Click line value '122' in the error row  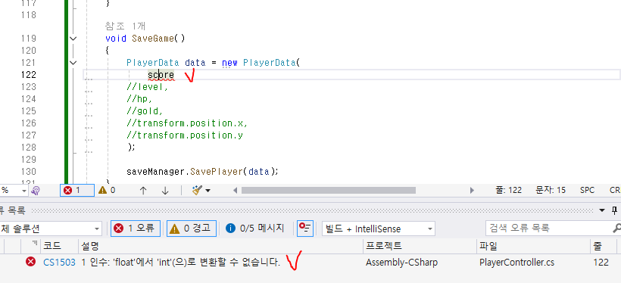click(601, 263)
